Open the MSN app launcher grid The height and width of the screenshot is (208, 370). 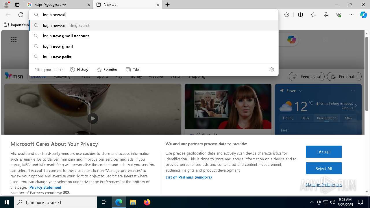coord(14,40)
